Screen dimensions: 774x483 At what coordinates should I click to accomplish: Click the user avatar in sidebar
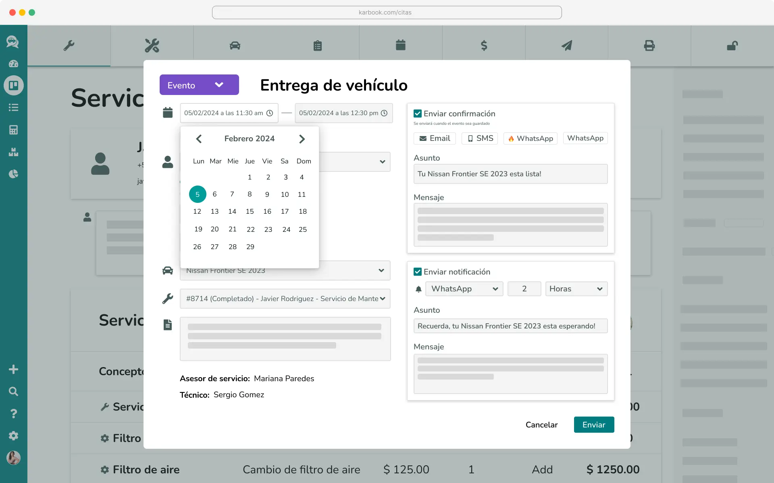coord(13,458)
